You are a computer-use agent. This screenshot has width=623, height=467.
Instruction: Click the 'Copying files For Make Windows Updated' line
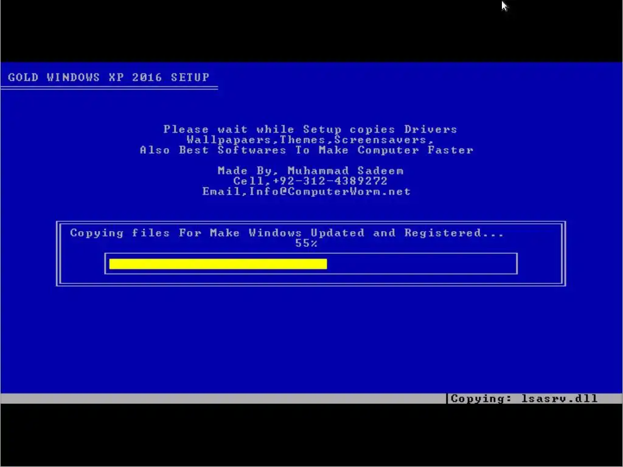click(287, 233)
